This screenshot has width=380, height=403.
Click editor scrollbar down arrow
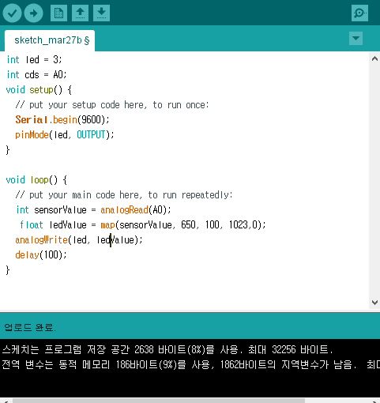374,303
